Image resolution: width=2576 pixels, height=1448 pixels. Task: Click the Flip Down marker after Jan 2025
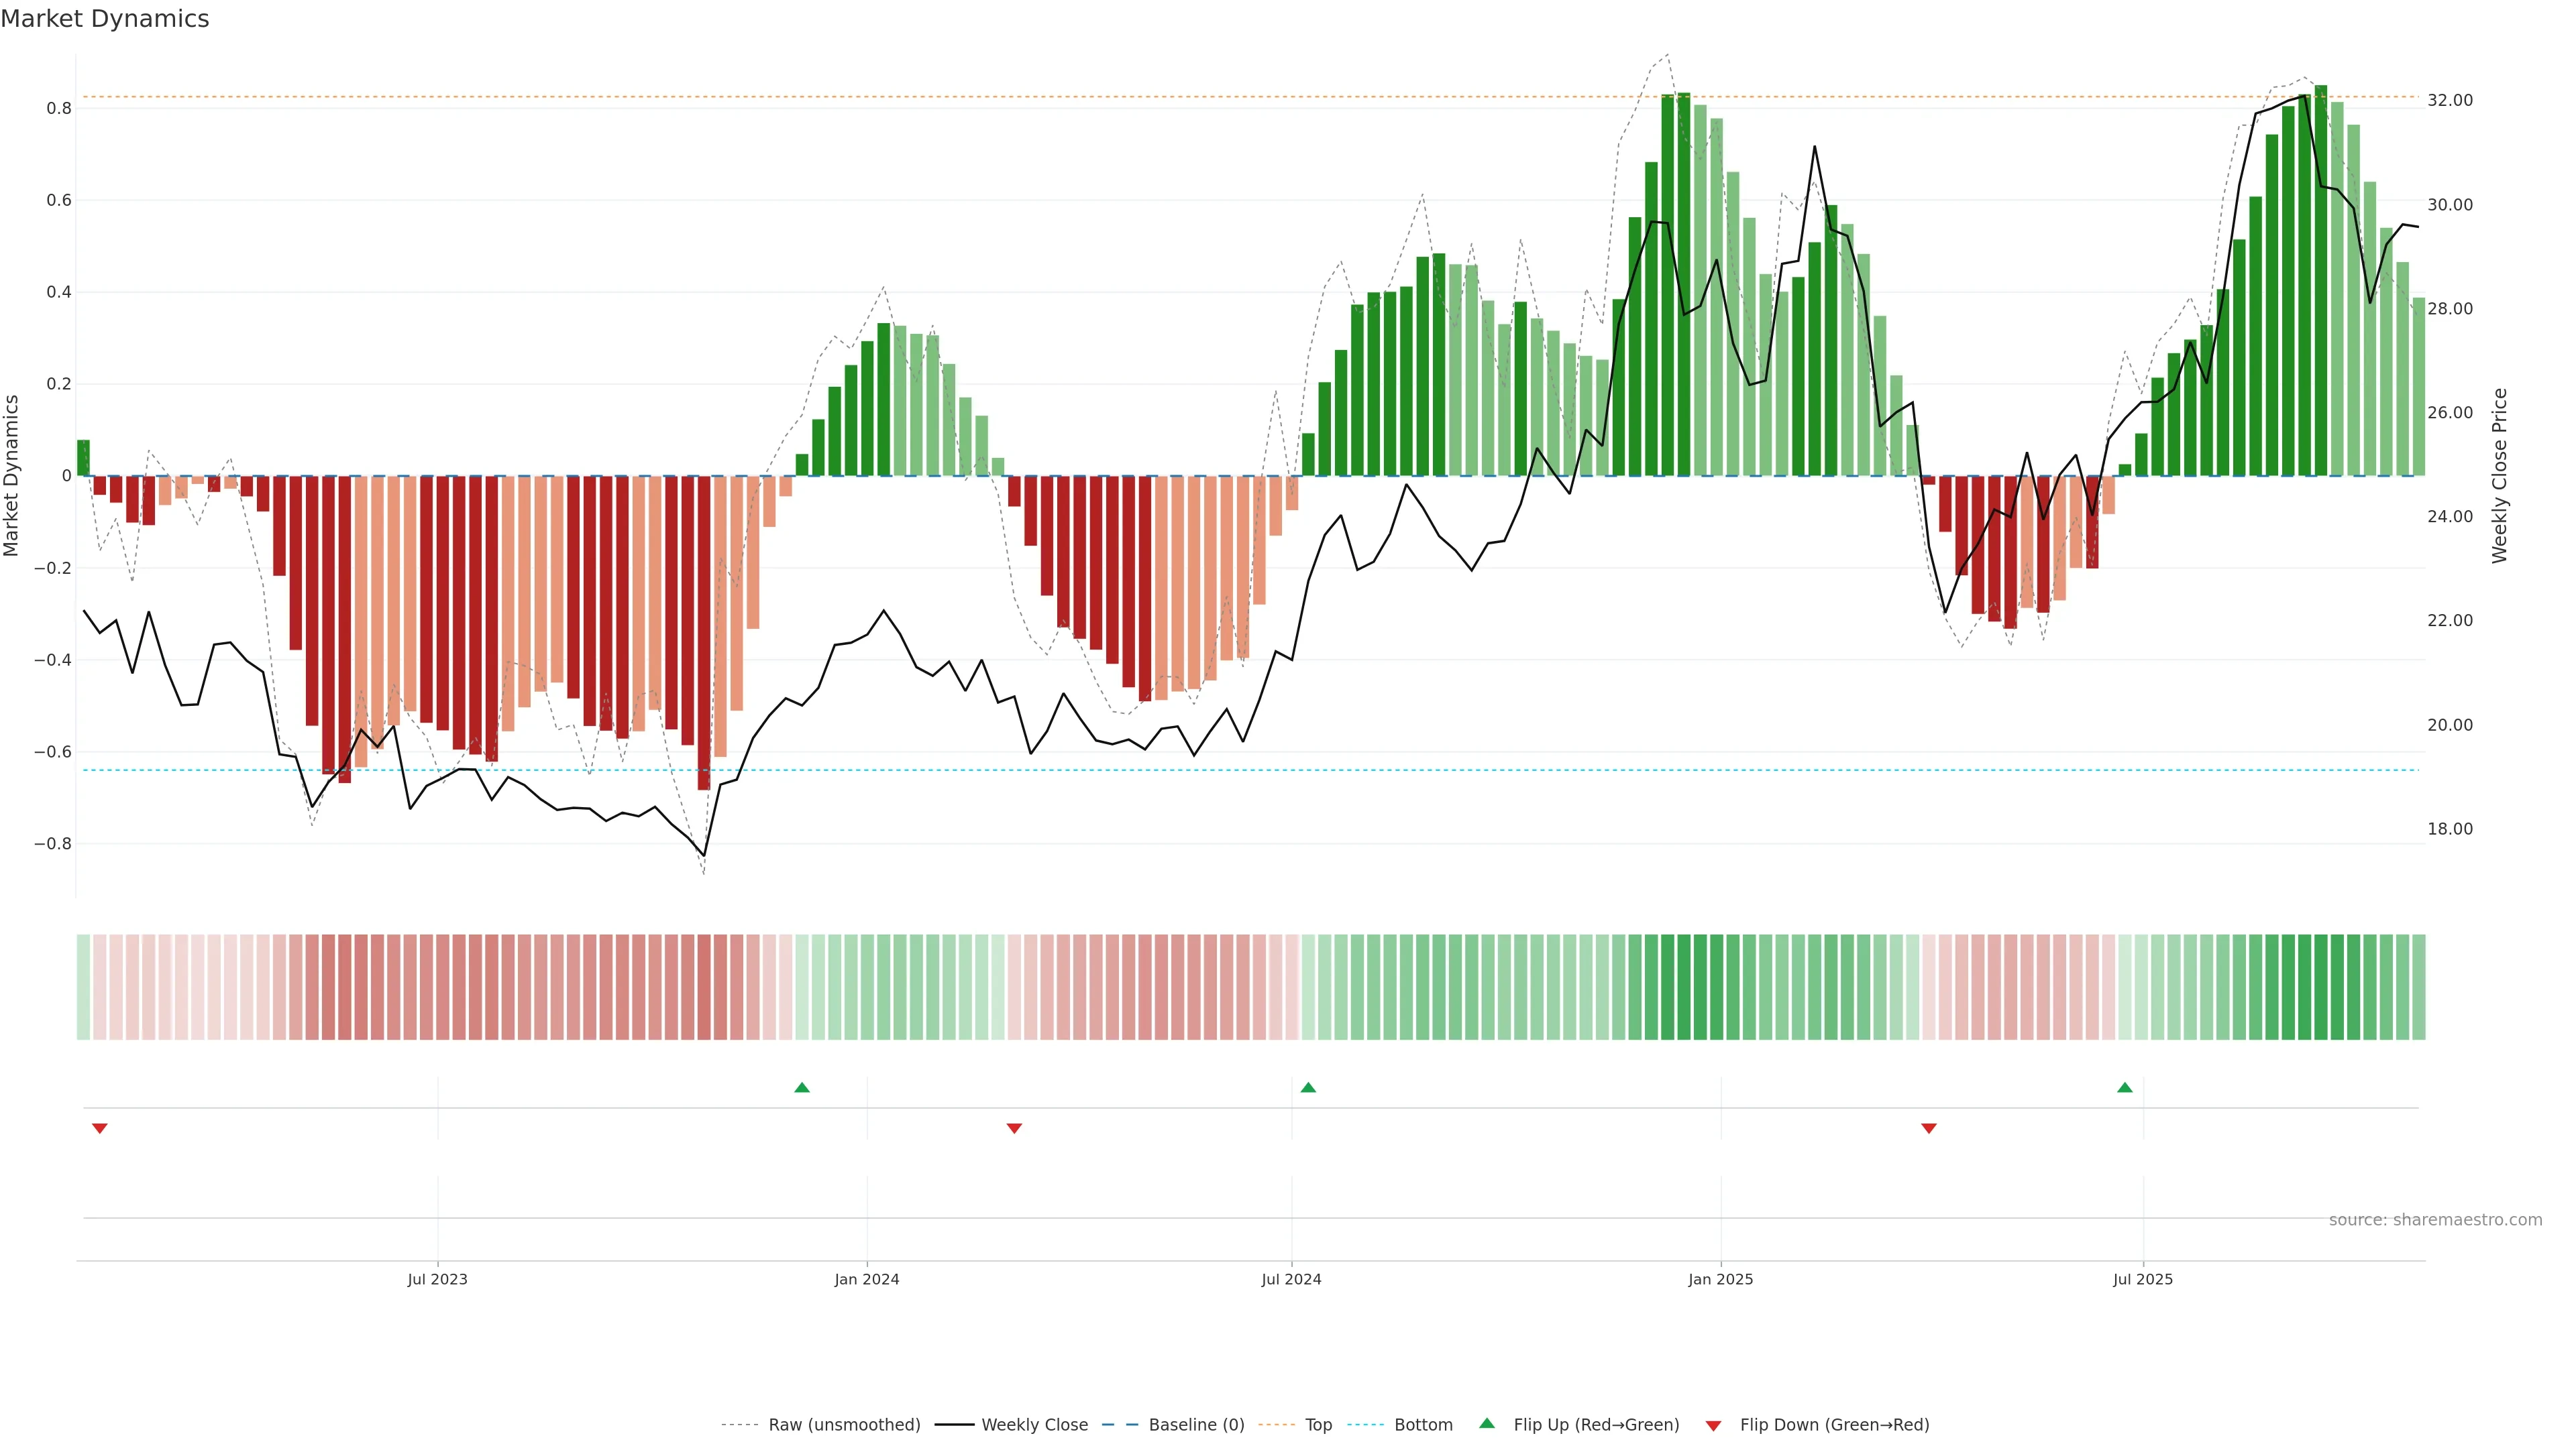point(1929,1128)
